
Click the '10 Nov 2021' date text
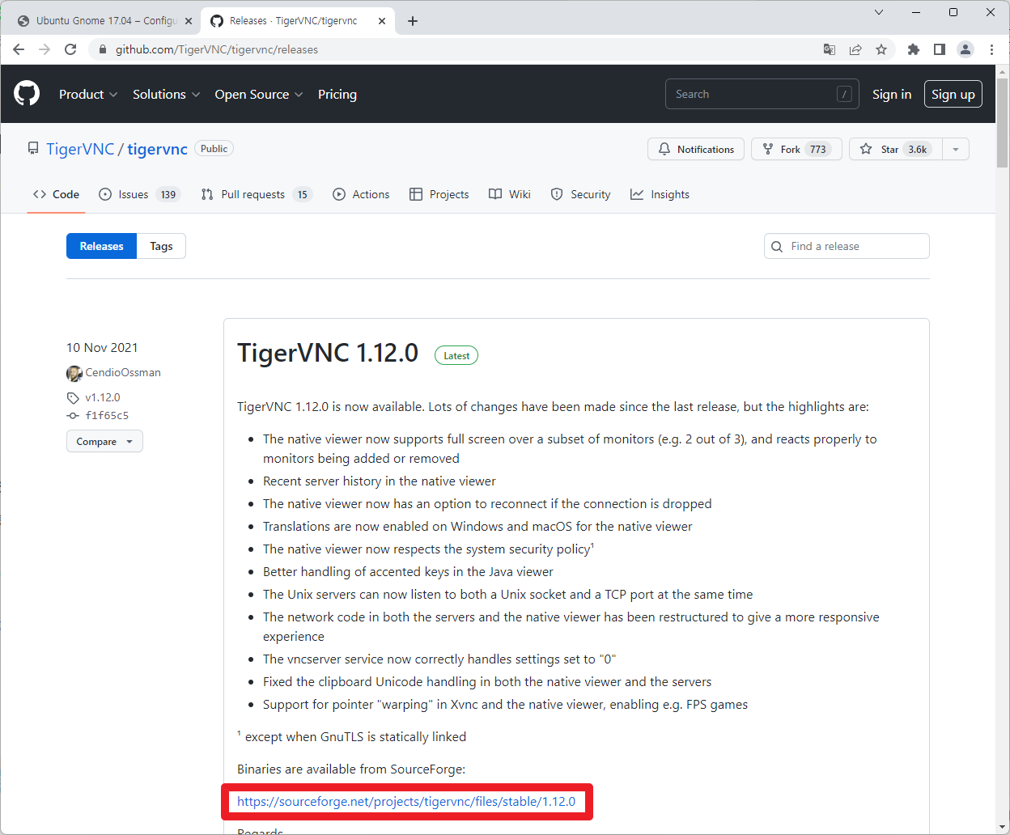coord(102,348)
